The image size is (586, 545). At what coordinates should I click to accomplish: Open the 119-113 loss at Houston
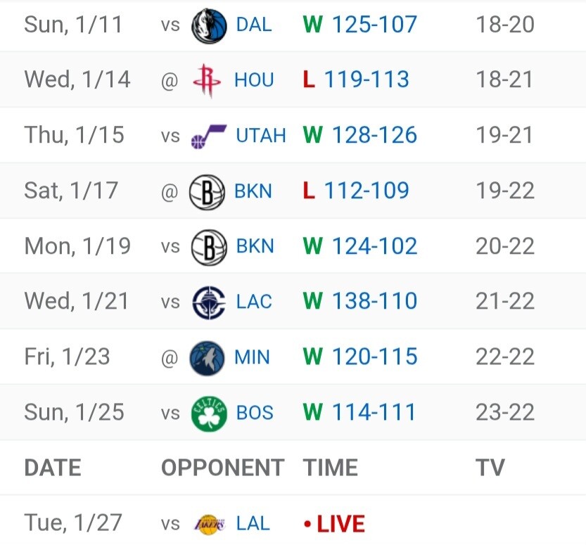click(366, 80)
